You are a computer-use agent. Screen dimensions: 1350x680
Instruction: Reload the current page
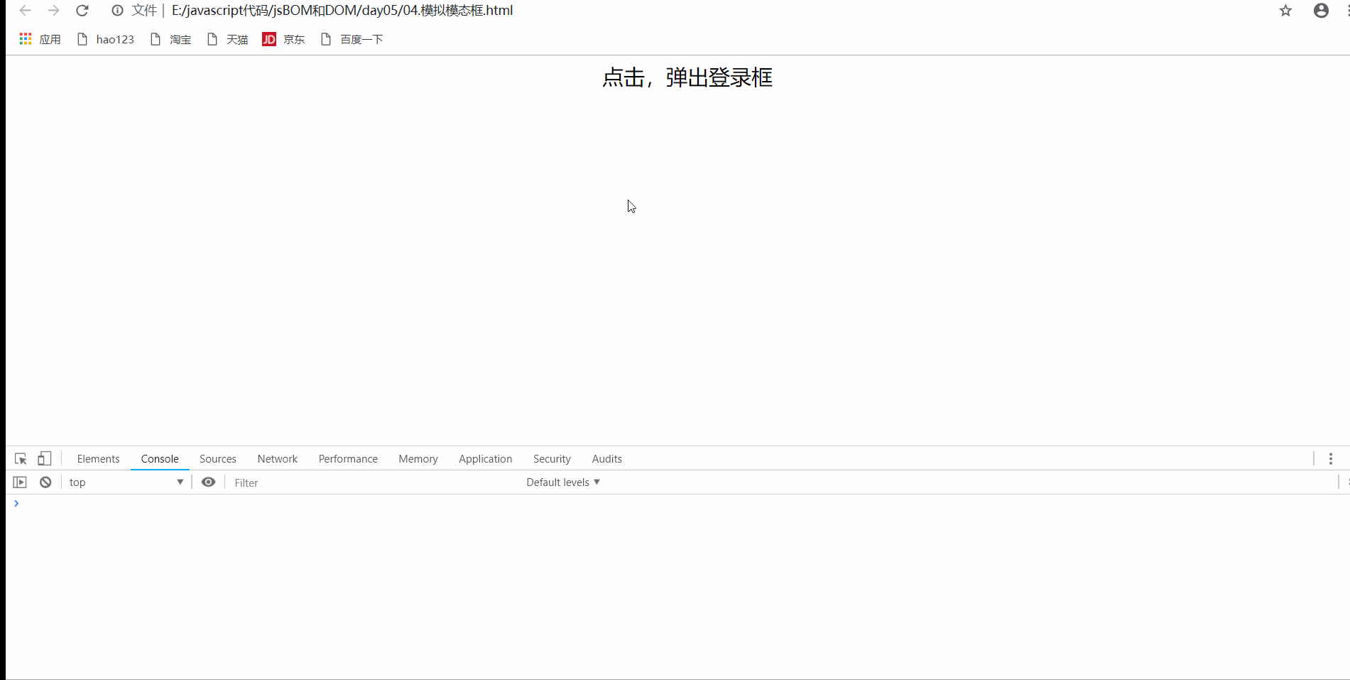coord(82,11)
